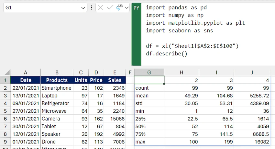The image size is (275, 149).
Task: Click the cancel X icon in formula bar
Action: click(x=100, y=7)
